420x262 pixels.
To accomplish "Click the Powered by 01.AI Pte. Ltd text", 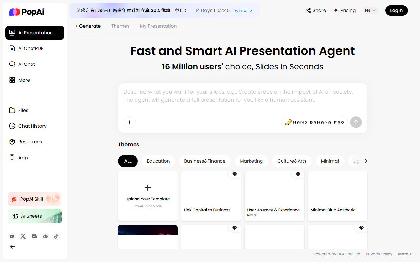I will point(337,254).
